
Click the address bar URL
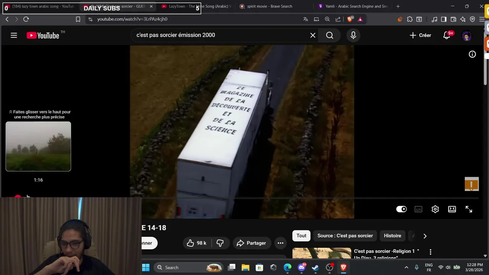132,19
